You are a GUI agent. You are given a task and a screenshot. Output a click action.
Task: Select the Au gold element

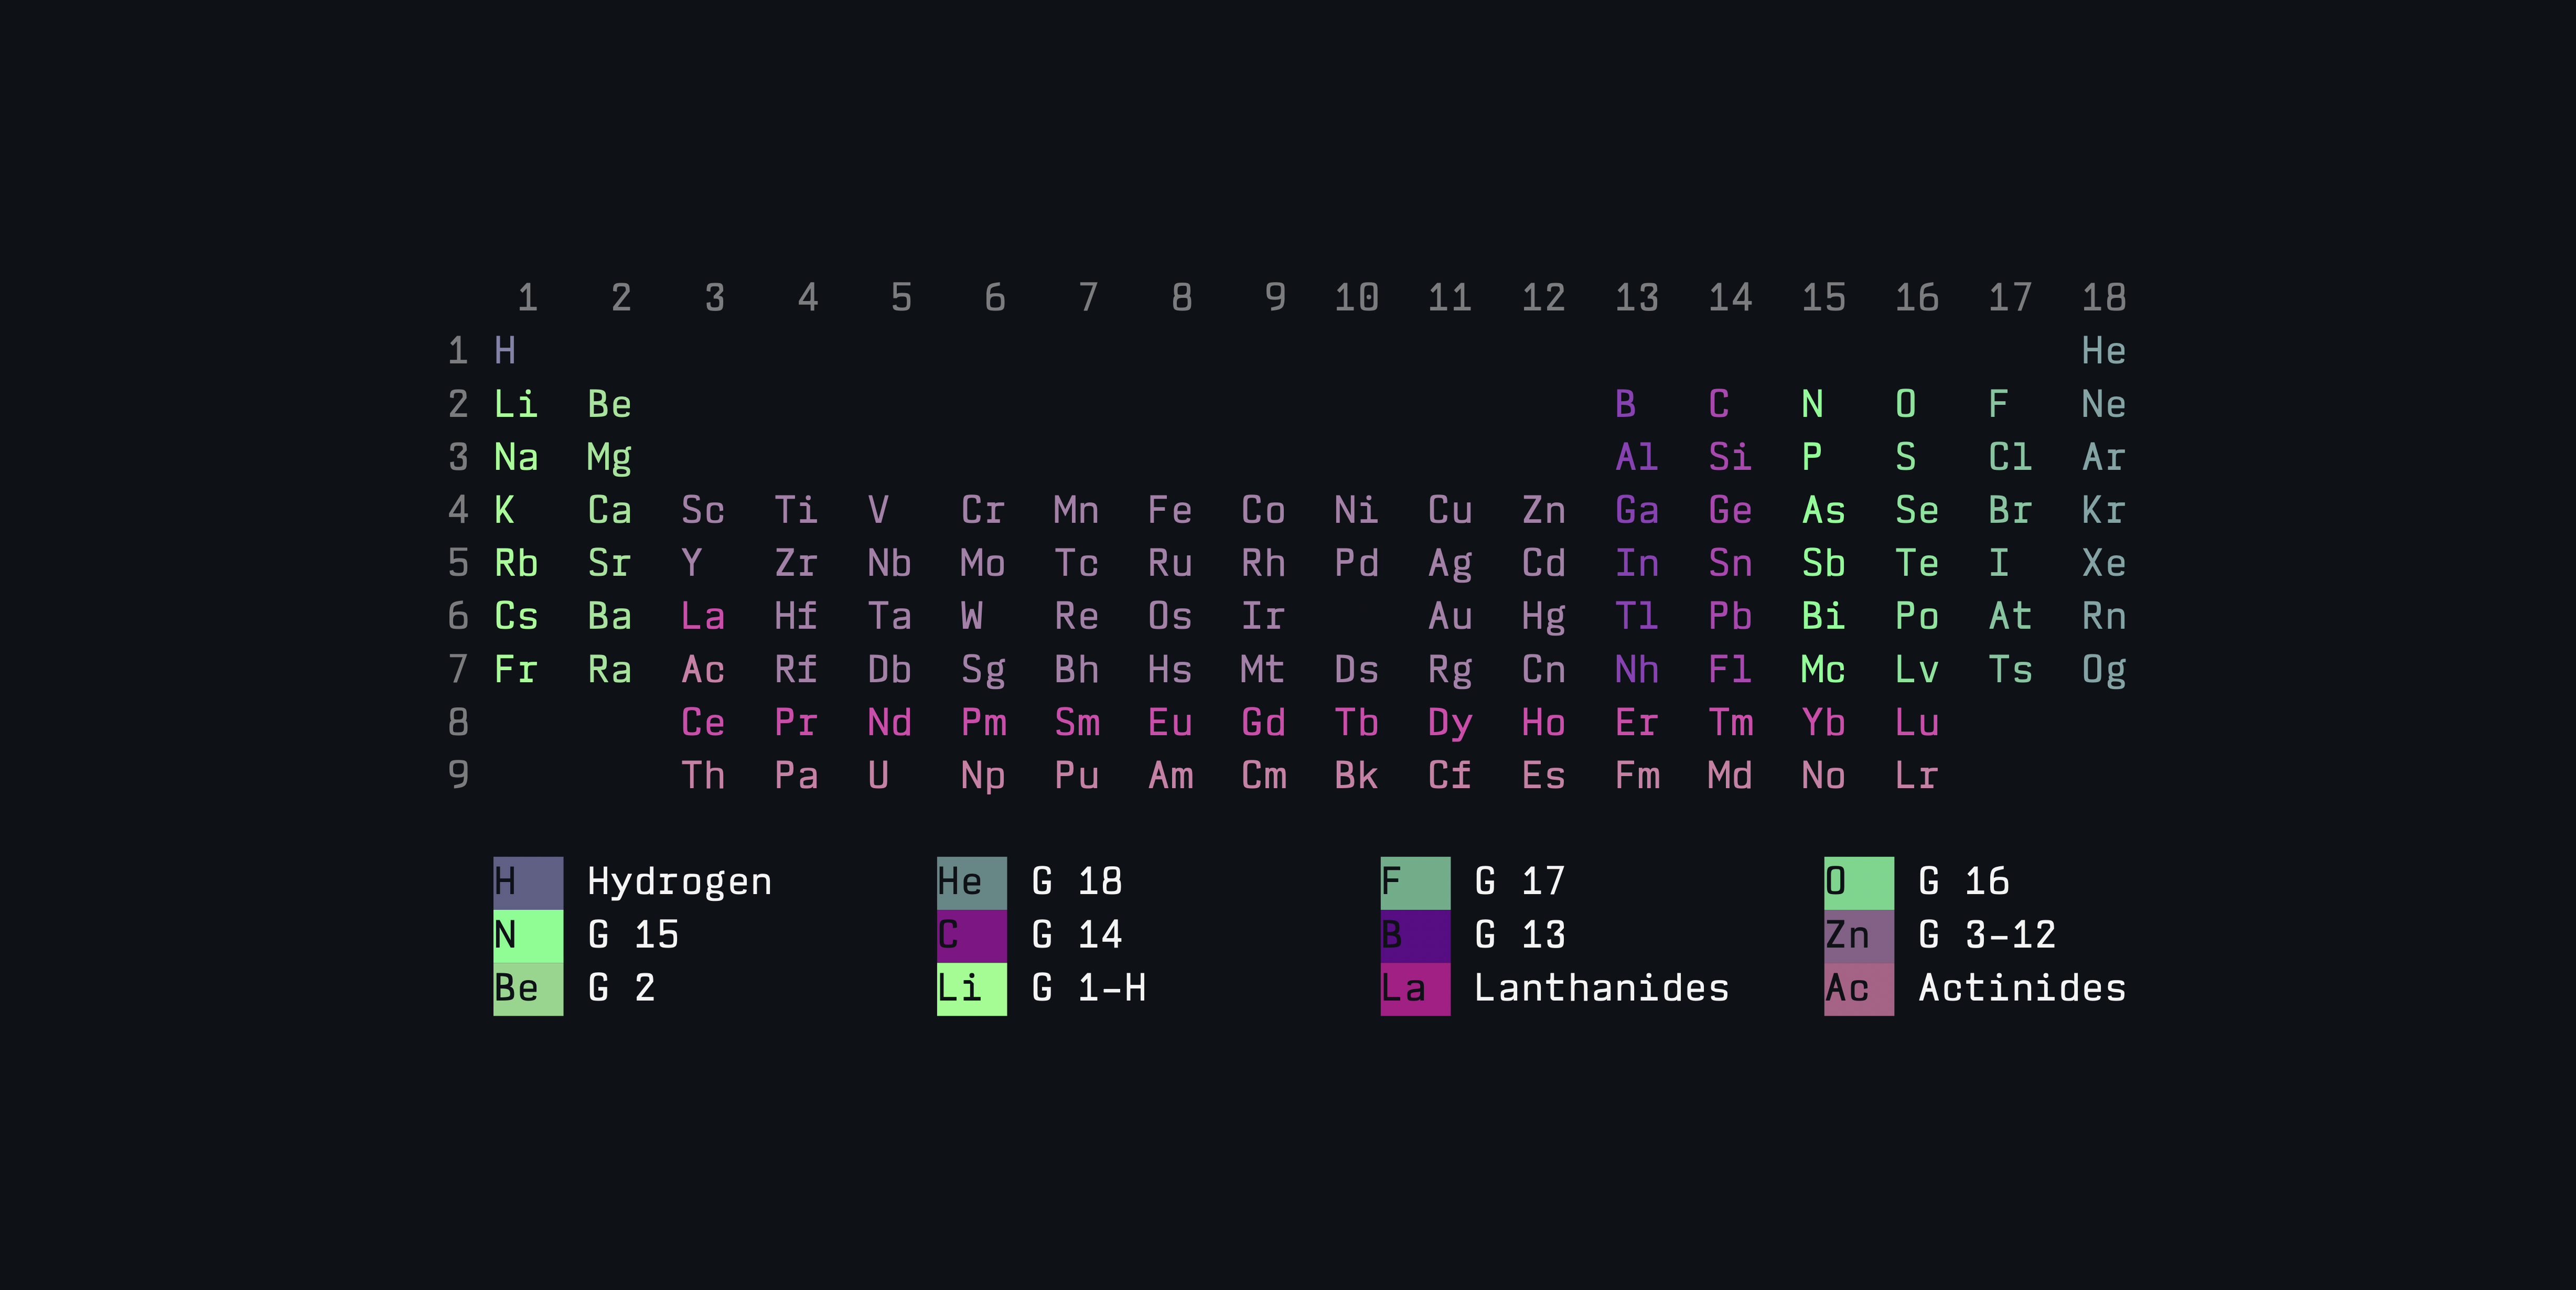pyautogui.click(x=1449, y=616)
